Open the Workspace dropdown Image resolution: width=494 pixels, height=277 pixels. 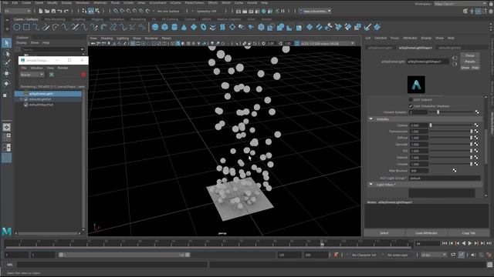pos(461,4)
